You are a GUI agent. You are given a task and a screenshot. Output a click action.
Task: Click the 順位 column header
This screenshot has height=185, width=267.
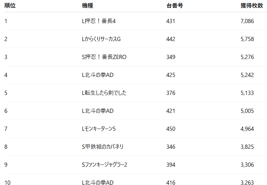click(10, 5)
